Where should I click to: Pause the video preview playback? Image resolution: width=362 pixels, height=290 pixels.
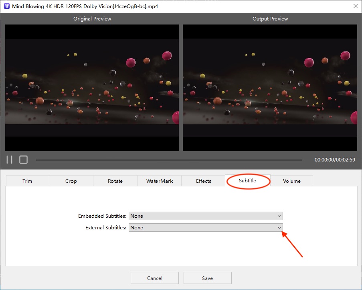coord(10,160)
